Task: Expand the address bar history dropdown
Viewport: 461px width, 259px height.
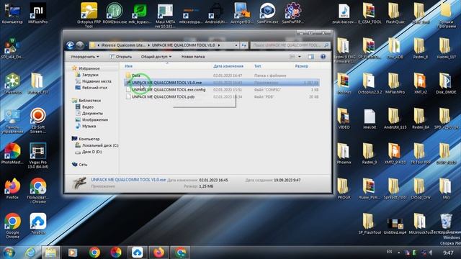Action: [236, 45]
